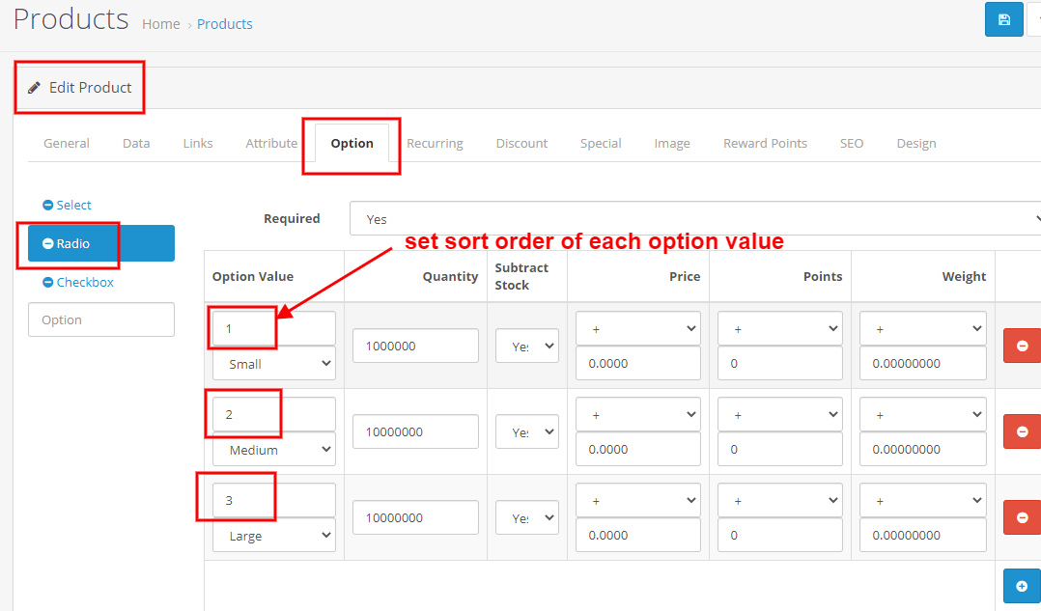Add a new option value row
Viewport: 1041px width, 611px height.
(1021, 586)
